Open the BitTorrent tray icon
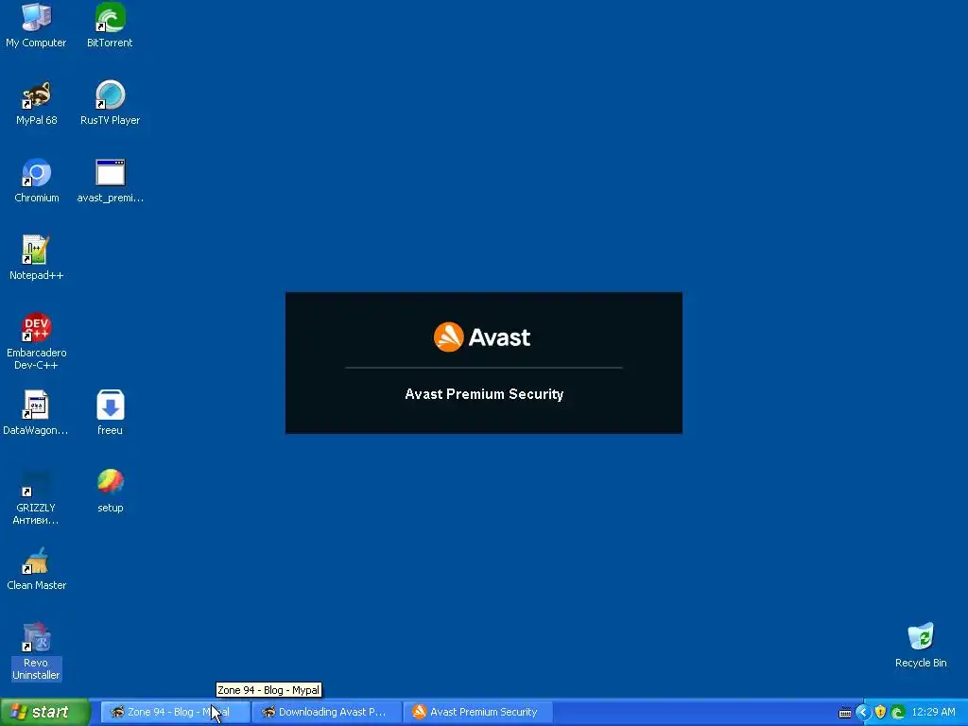 (898, 713)
